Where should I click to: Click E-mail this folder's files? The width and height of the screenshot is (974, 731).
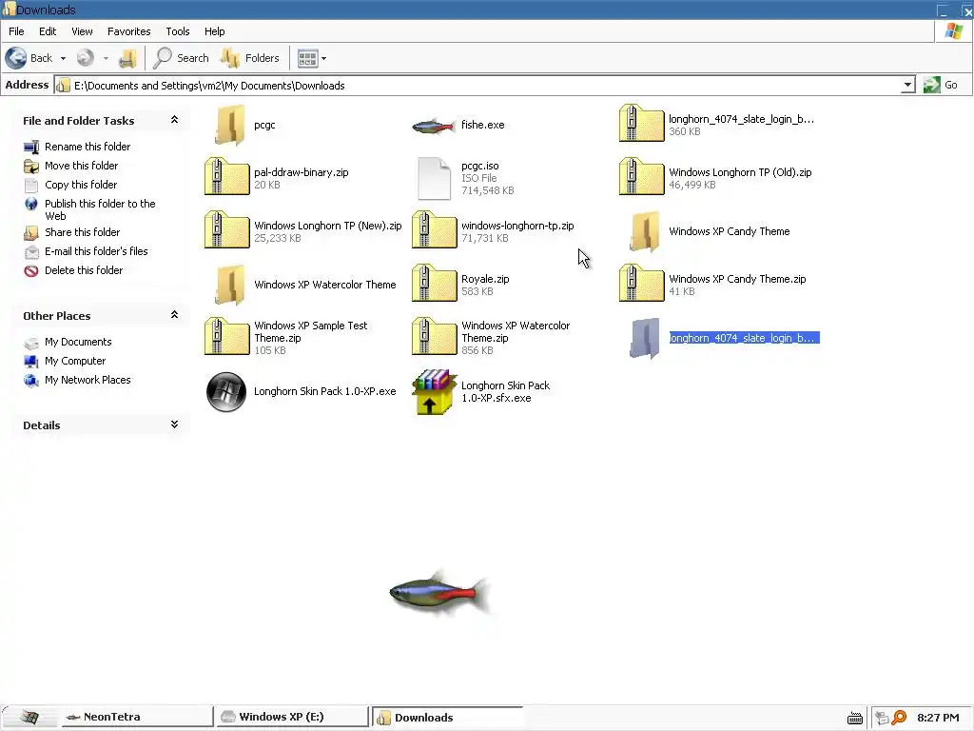96,251
